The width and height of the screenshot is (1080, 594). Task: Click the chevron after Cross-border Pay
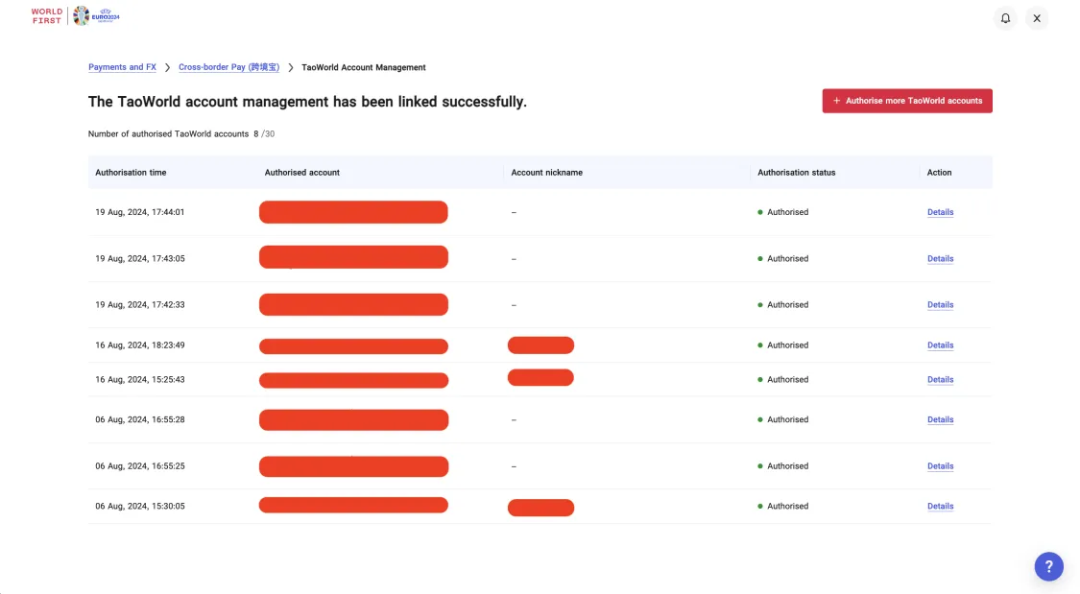(x=291, y=67)
